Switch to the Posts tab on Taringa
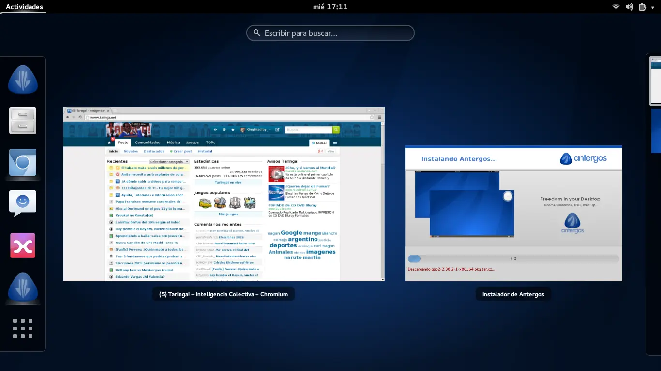 (123, 143)
